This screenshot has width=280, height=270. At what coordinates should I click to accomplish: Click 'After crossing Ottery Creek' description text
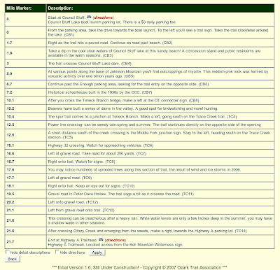click(x=148, y=231)
